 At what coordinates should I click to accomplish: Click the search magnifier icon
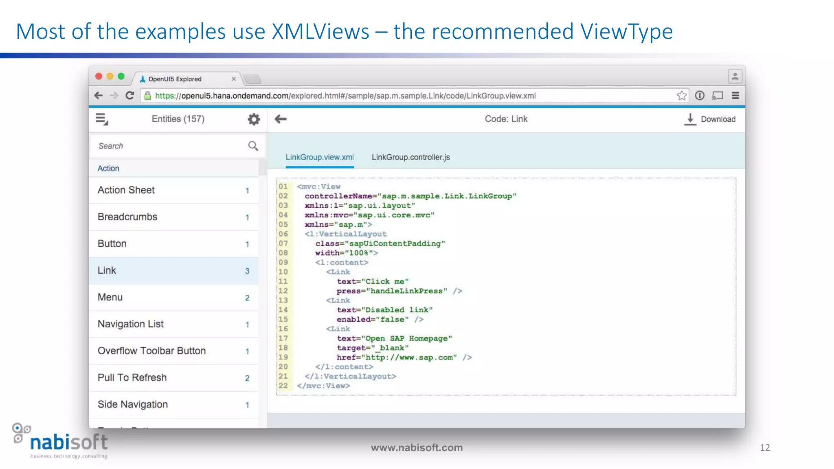coord(253,146)
